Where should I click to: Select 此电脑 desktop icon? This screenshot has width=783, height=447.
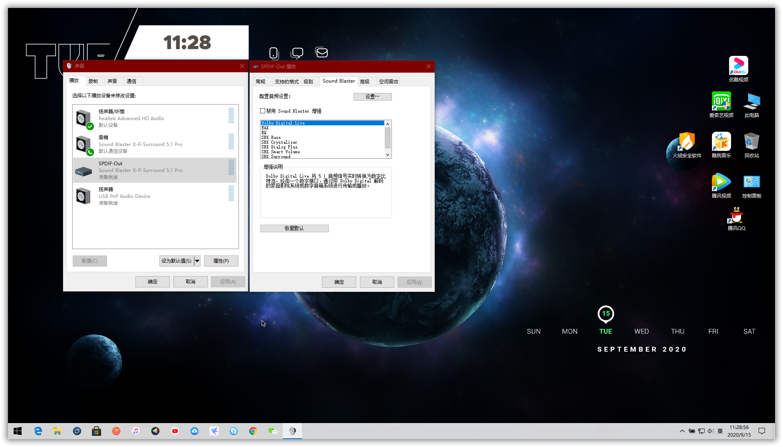tap(751, 105)
